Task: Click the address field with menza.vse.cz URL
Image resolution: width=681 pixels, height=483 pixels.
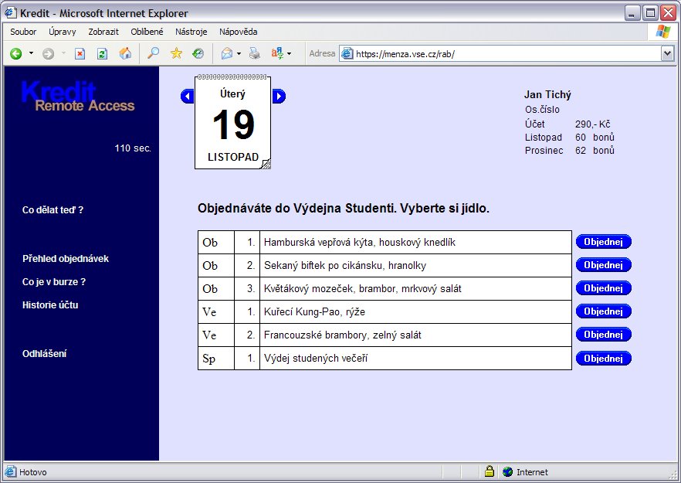Action: [x=506, y=54]
